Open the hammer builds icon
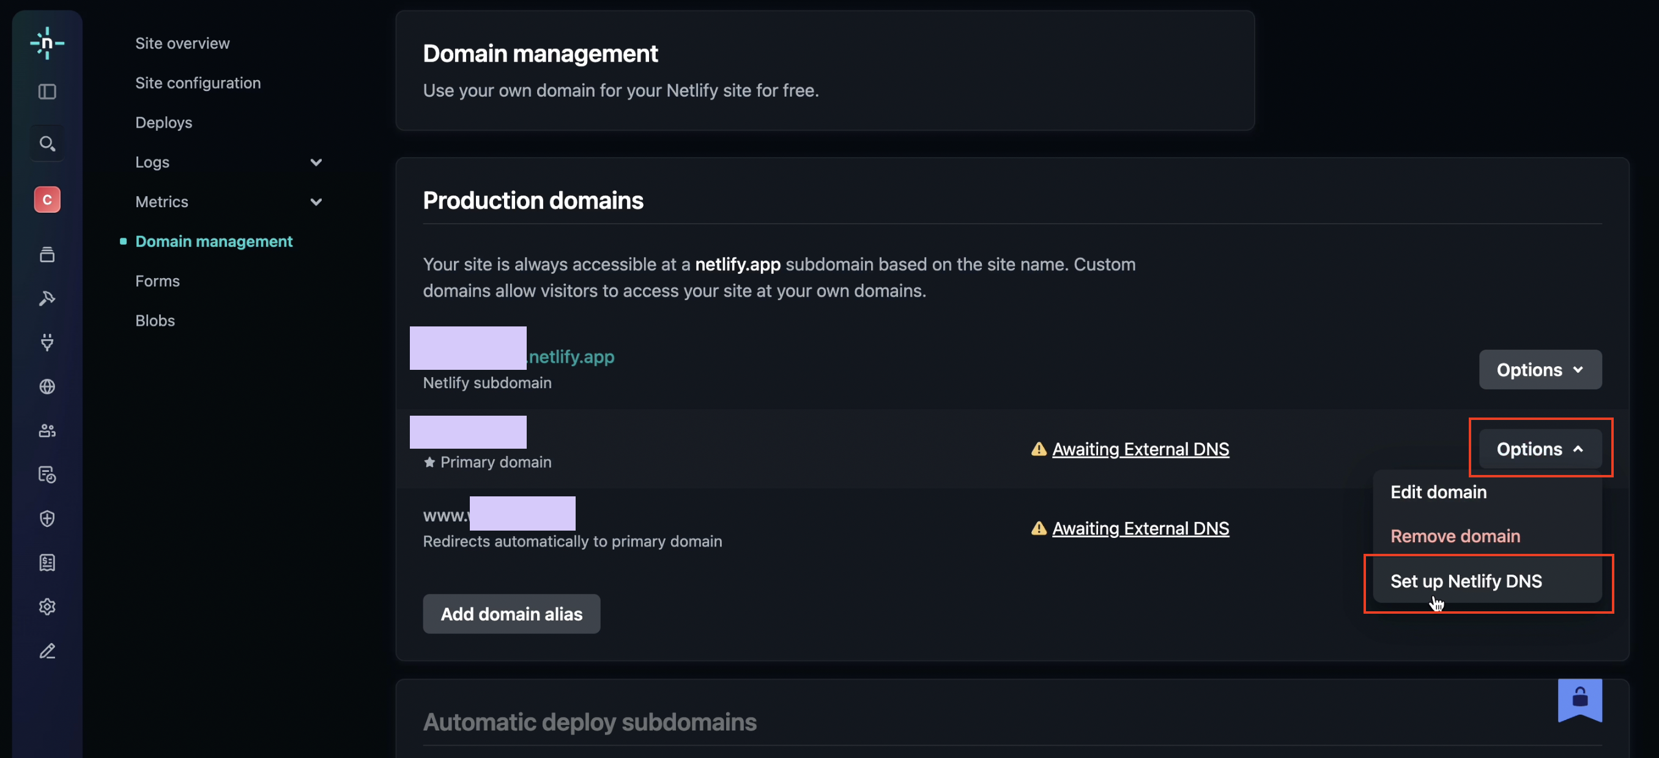Screen dimensions: 1659x758 47,298
